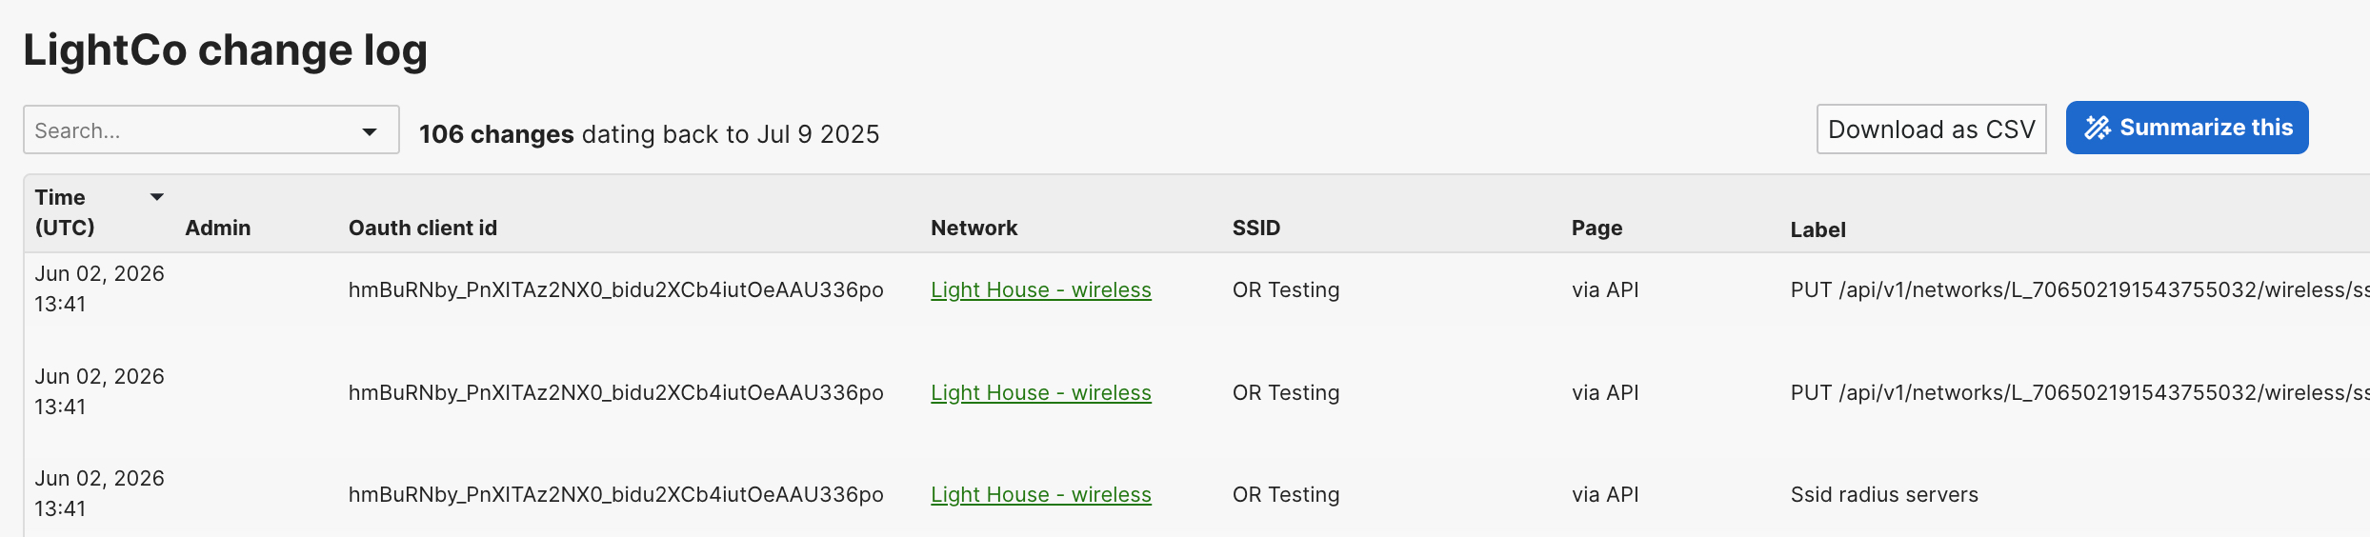Click the magic wand icon on Summarize this
The image size is (2370, 537).
(x=2098, y=128)
